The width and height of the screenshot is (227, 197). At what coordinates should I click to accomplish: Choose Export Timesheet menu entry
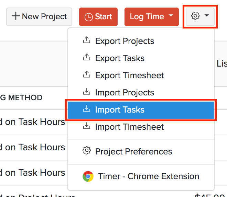[129, 76]
